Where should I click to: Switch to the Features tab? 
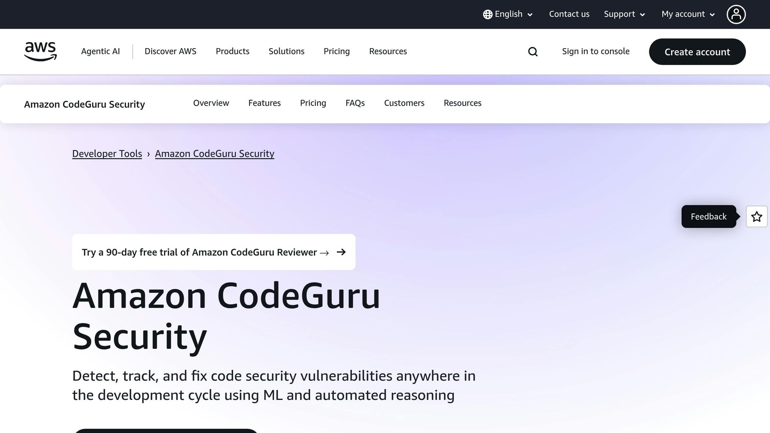tap(264, 103)
